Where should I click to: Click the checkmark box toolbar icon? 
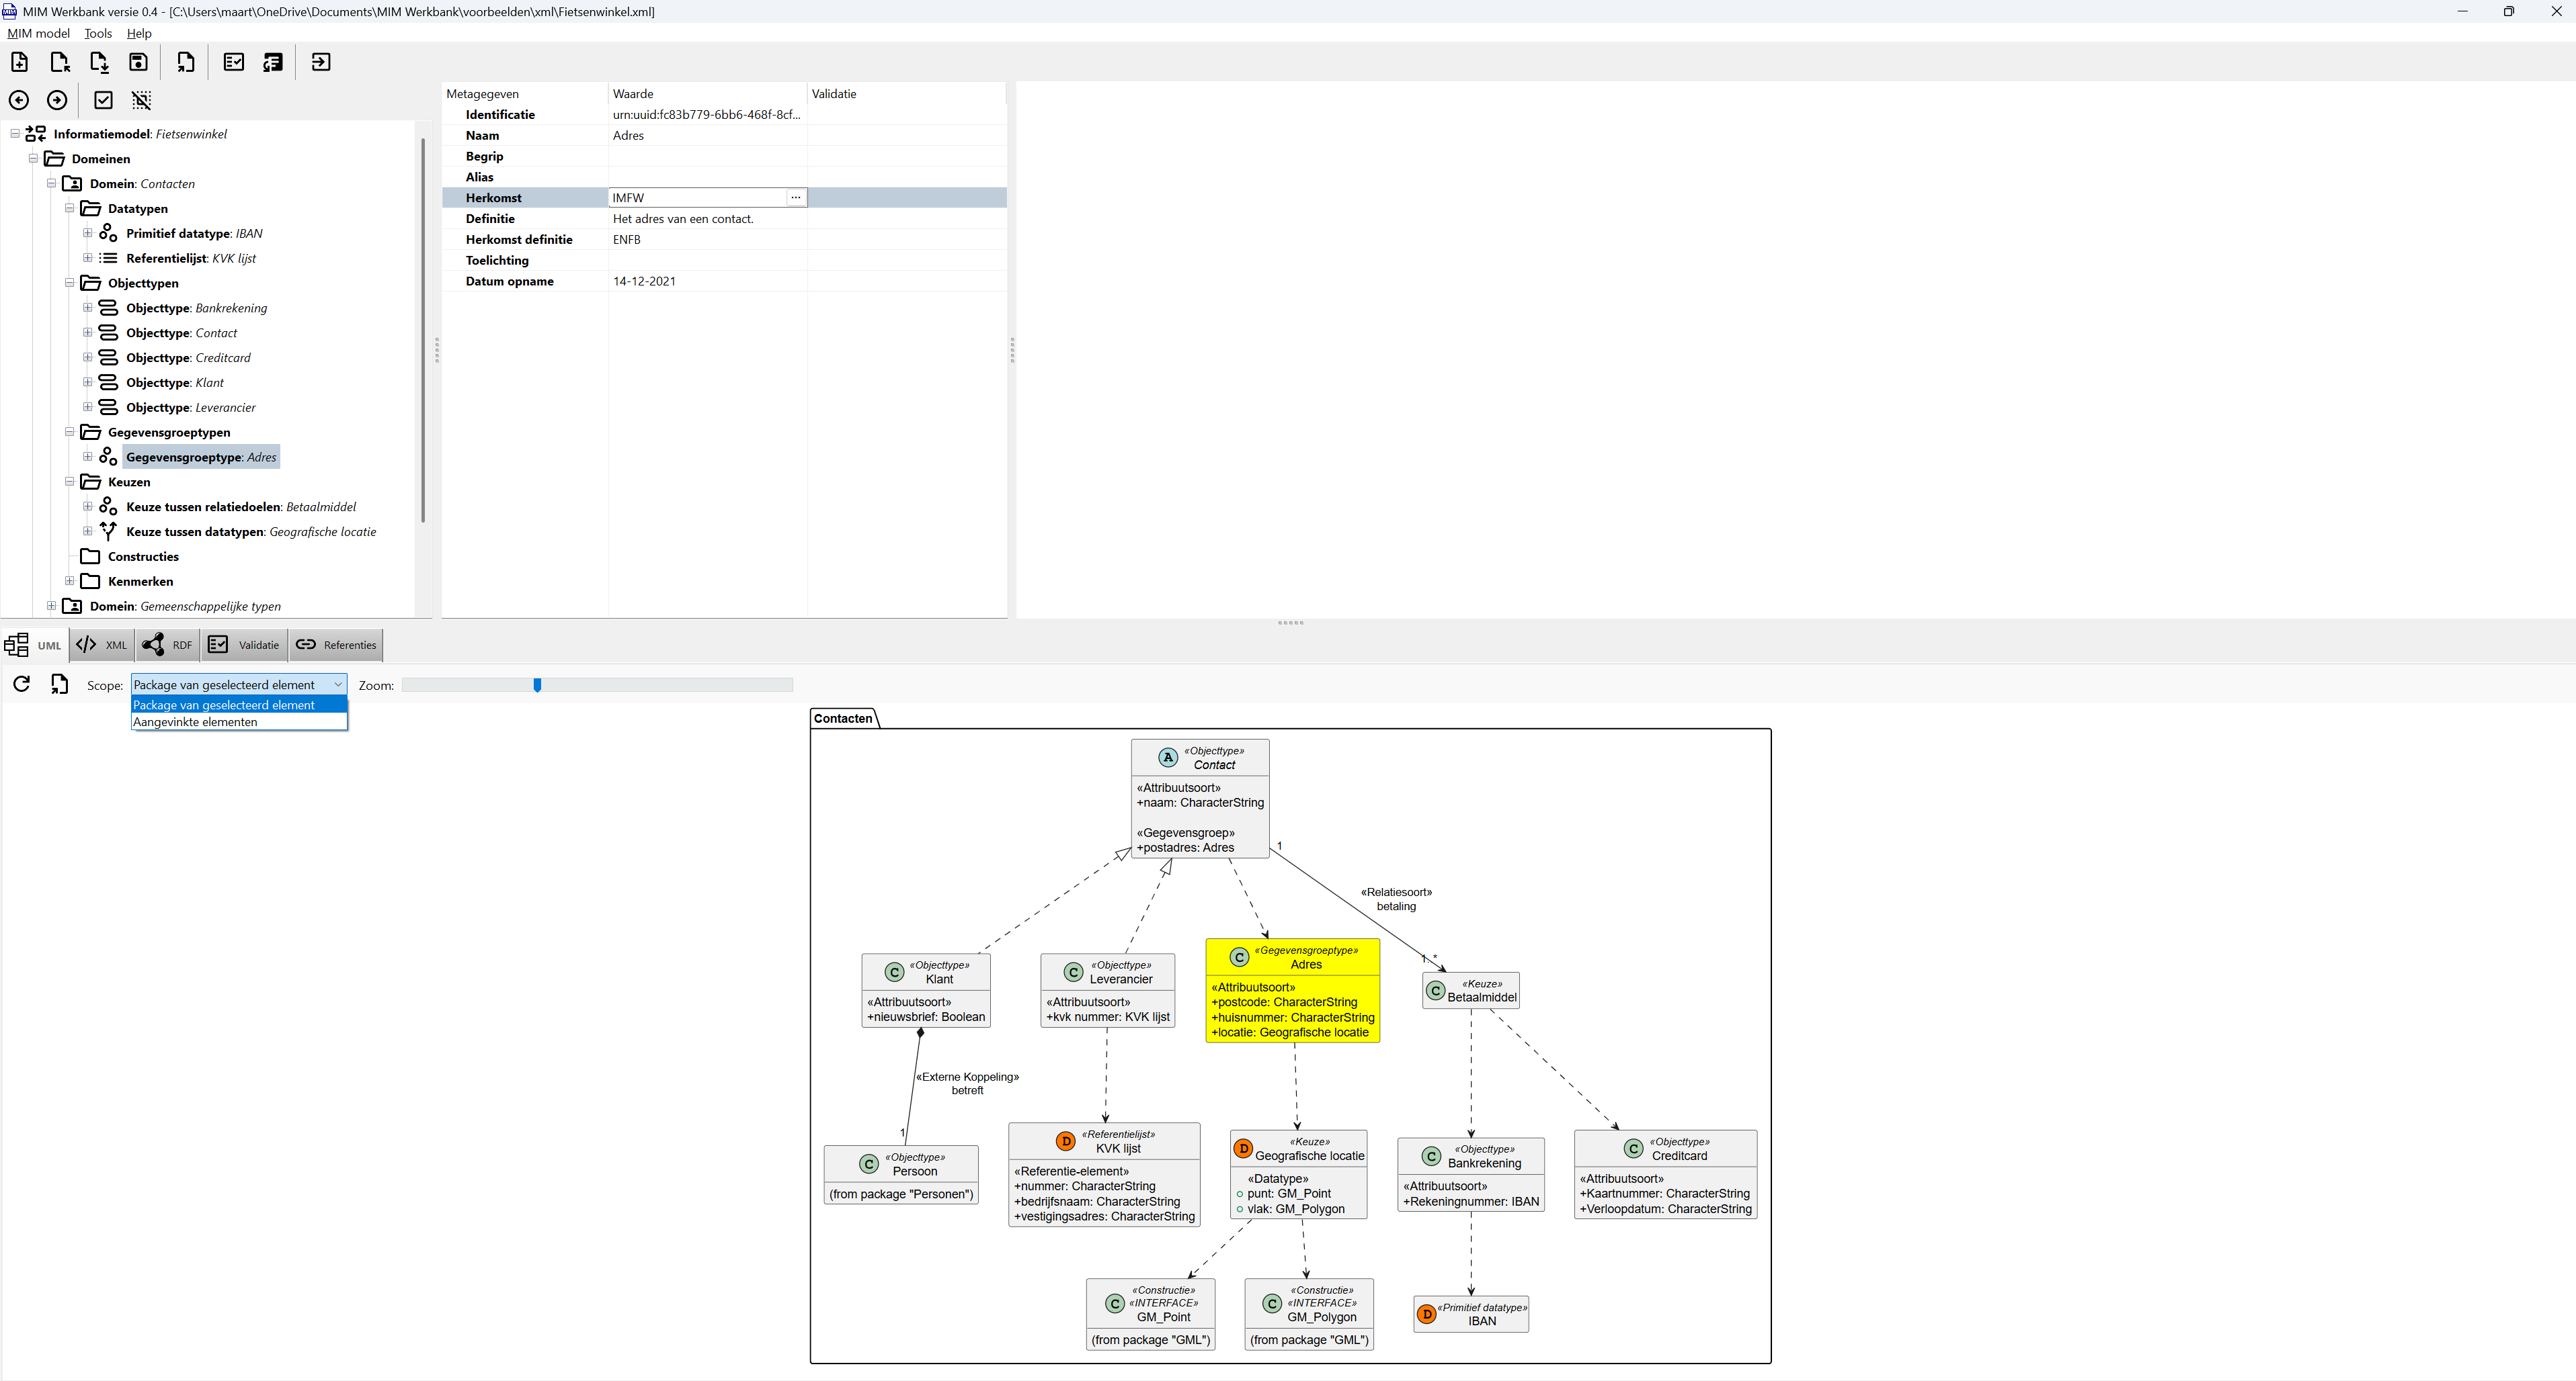click(103, 100)
